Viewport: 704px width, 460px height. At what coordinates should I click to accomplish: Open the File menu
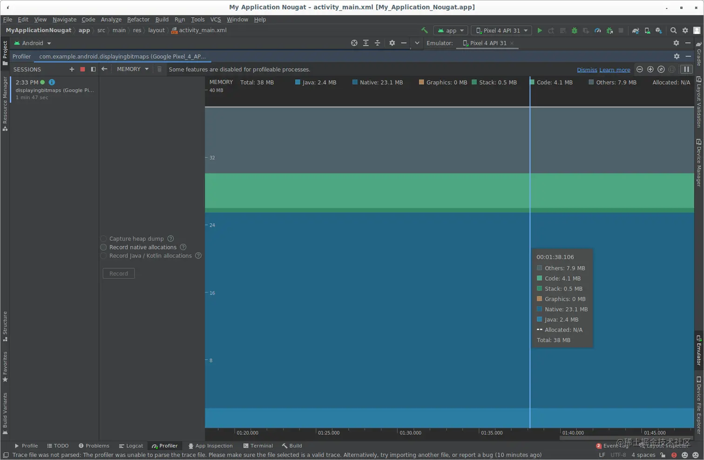click(7, 20)
